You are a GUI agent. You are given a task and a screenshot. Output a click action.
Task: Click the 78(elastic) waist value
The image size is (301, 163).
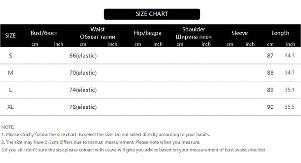(x=83, y=107)
